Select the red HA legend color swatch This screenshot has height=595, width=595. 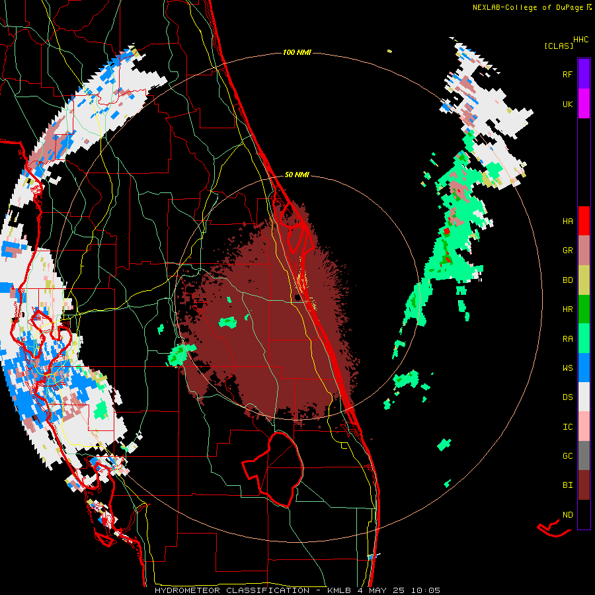[x=584, y=221]
